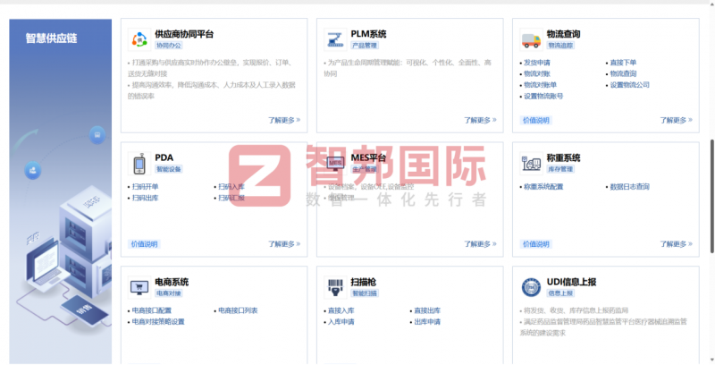Screen dimensions: 715x365
Task: Click the MES平台 monitor icon
Action: [335, 164]
